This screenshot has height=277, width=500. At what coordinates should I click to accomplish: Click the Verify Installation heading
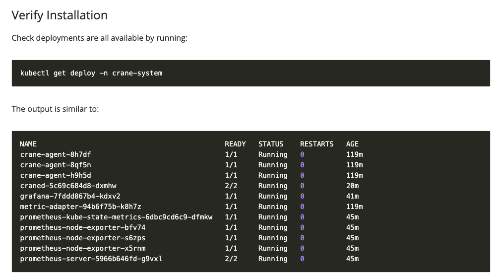[60, 15]
